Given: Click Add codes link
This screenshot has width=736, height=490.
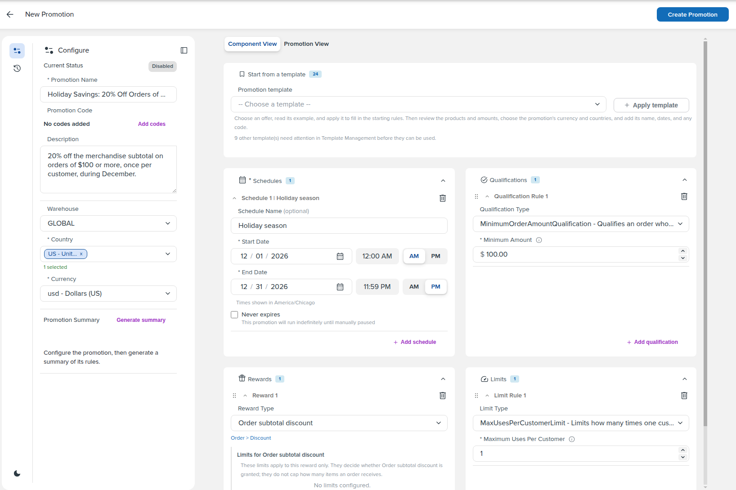Looking at the screenshot, I should pos(152,124).
